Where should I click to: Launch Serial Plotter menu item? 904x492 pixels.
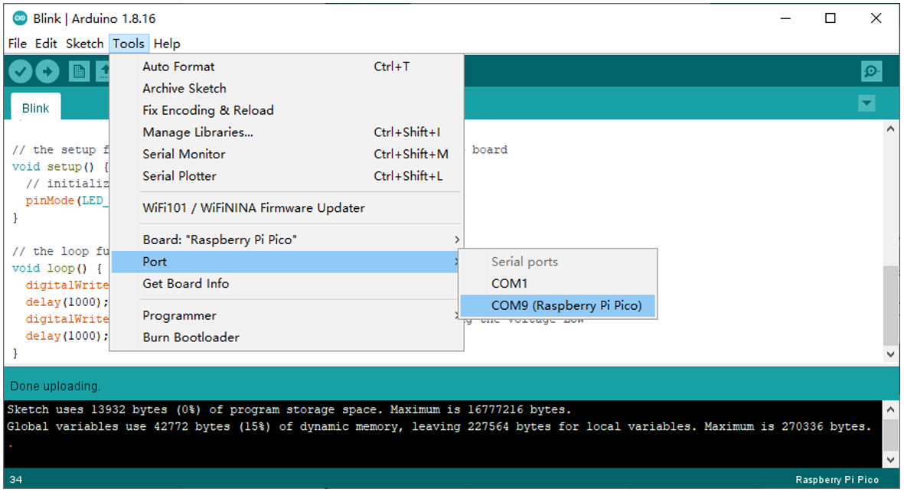click(287, 176)
